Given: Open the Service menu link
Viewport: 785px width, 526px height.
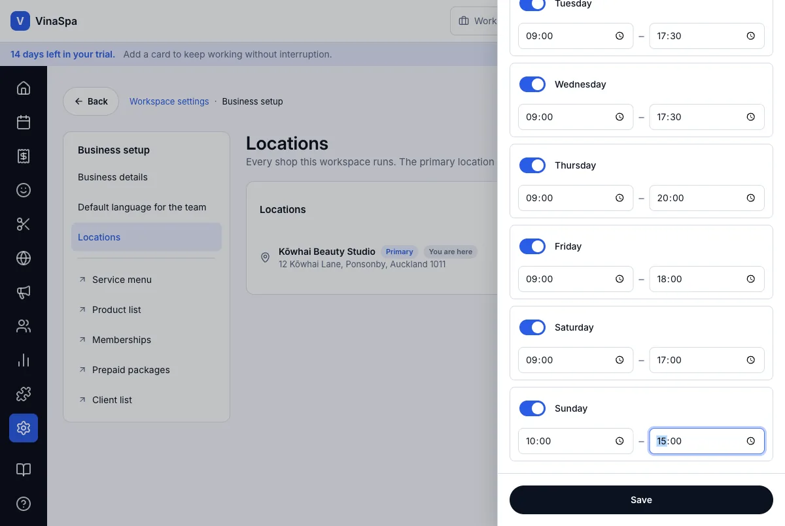Looking at the screenshot, I should click(147, 280).
